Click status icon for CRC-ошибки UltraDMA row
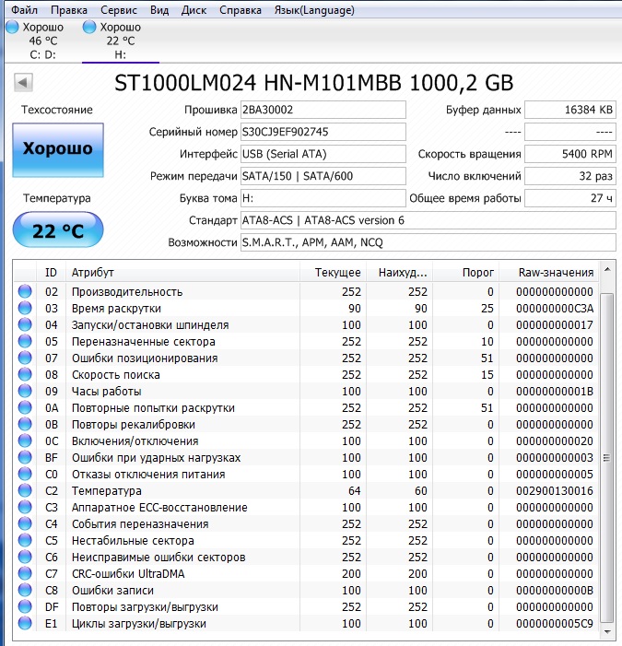Viewport: 622px width, 646px height. (x=25, y=573)
